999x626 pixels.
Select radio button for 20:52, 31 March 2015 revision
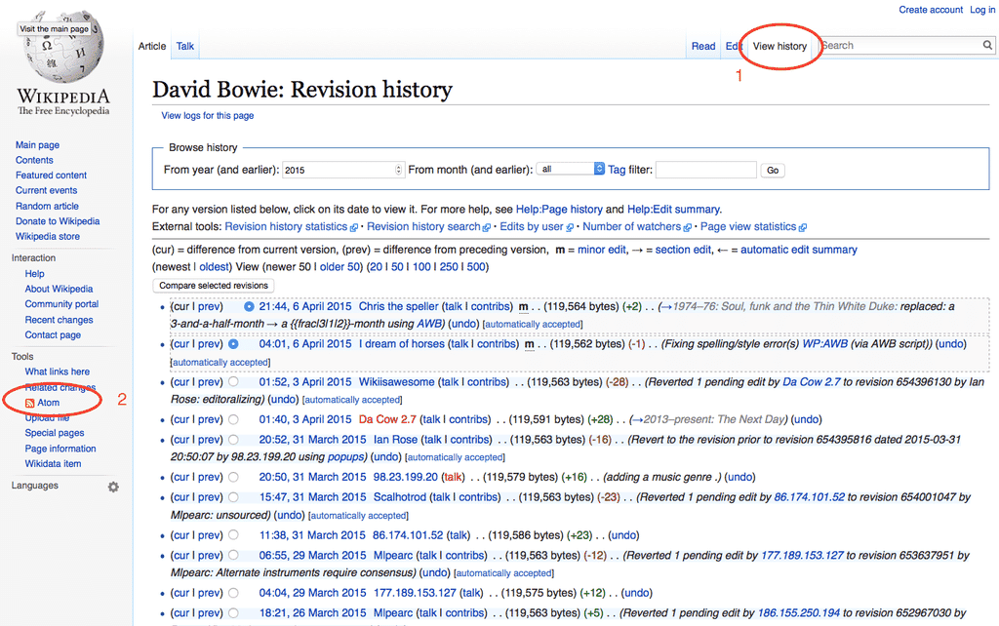click(x=234, y=440)
